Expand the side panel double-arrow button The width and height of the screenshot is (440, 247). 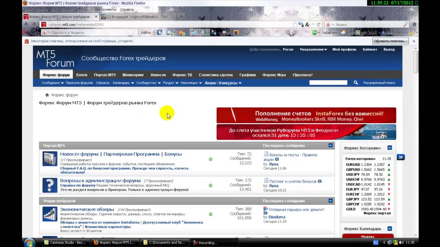tap(401, 157)
